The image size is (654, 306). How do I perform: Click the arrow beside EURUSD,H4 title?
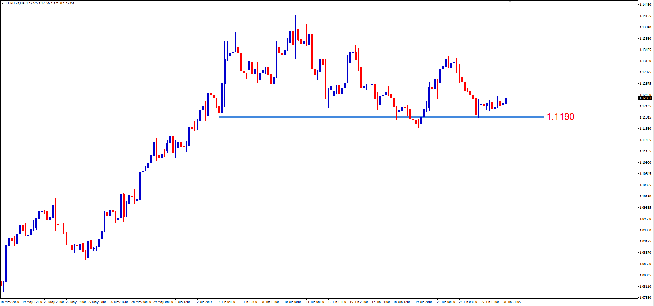tap(3, 3)
